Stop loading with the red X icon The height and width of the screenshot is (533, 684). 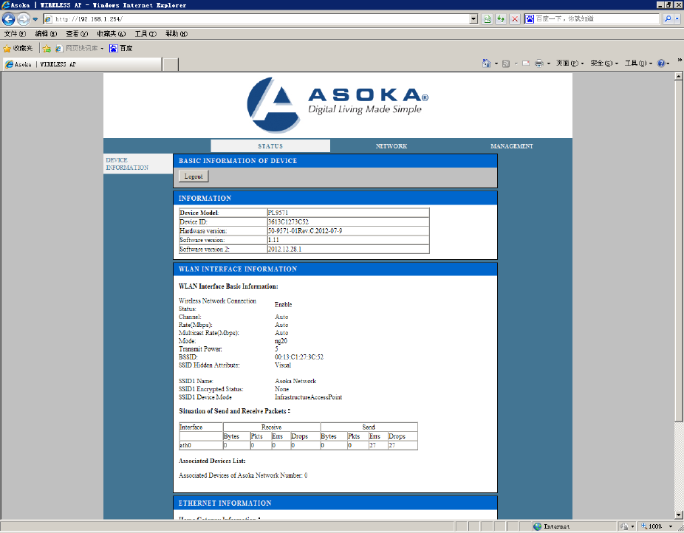point(515,19)
